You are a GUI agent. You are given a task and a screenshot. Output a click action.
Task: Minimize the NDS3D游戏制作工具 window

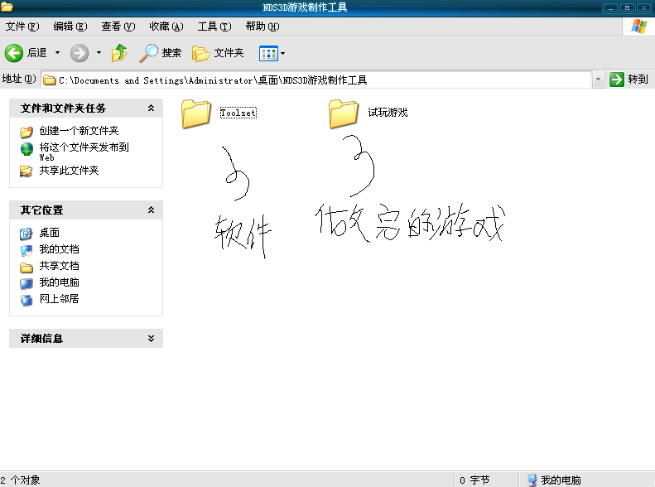610,7
